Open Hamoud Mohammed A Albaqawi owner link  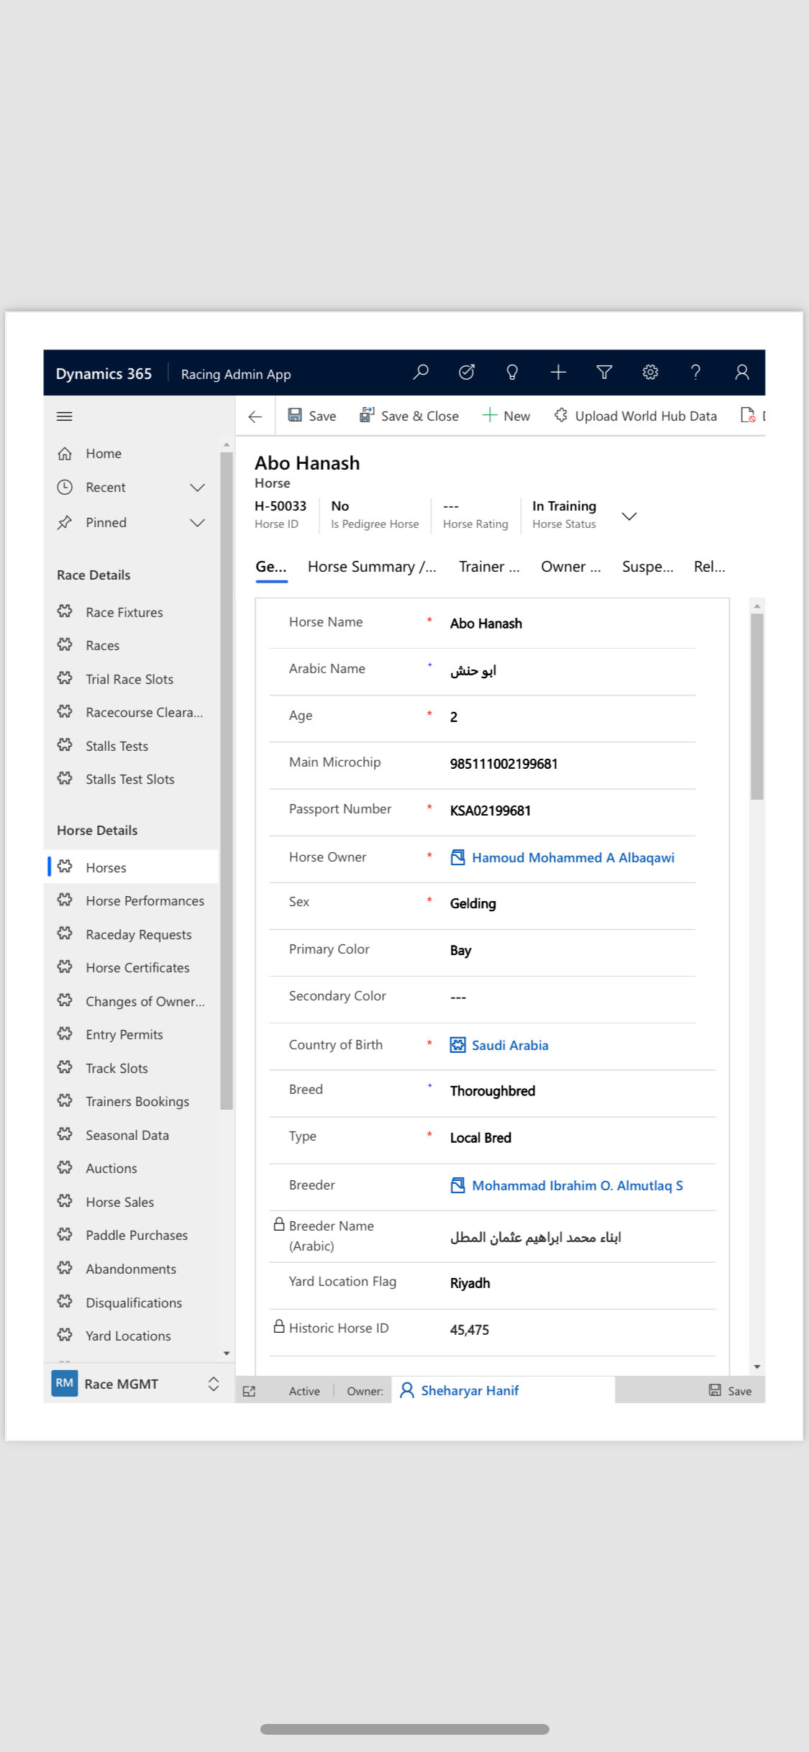tap(572, 857)
